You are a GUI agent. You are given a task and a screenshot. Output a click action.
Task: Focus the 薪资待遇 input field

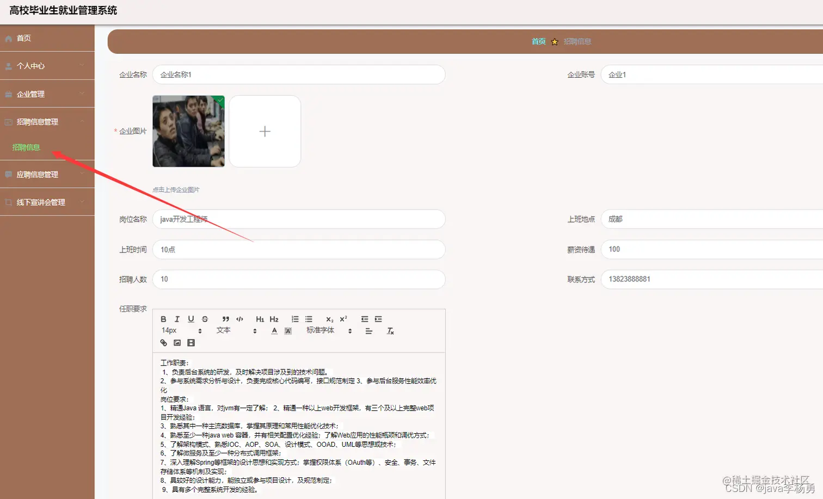[x=712, y=249]
